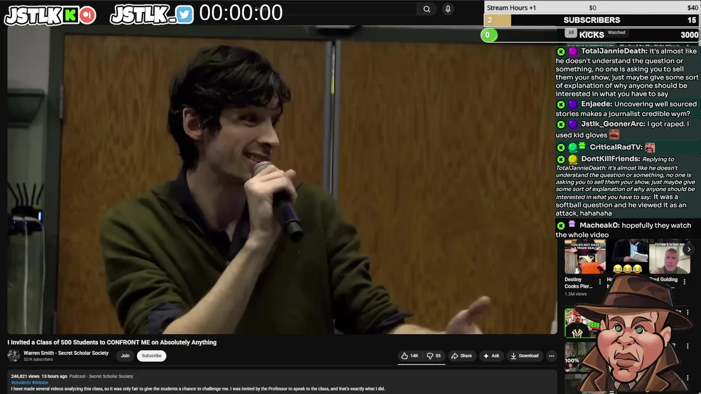
Task: Click the purple badge beside Enjaede
Action: coord(573,105)
